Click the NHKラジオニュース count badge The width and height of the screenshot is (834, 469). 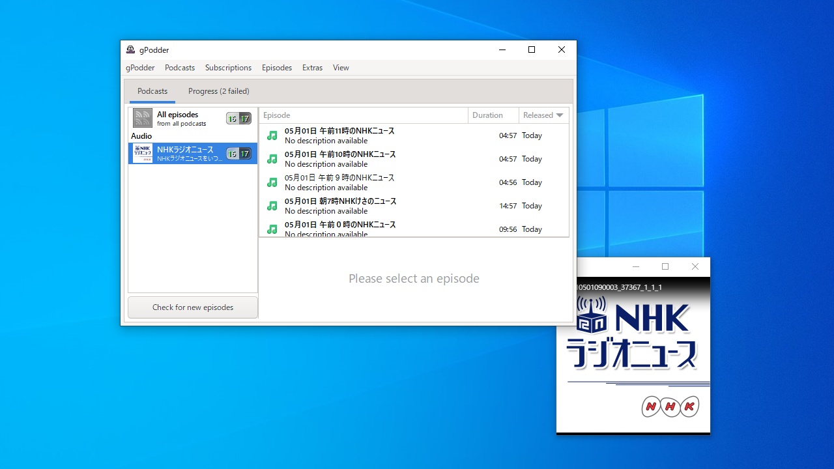[x=238, y=154]
